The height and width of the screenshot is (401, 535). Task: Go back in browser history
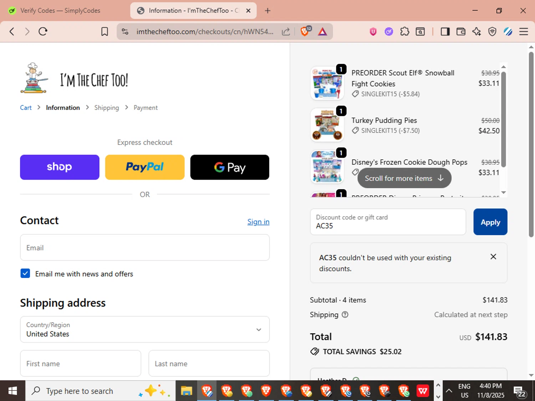click(12, 31)
